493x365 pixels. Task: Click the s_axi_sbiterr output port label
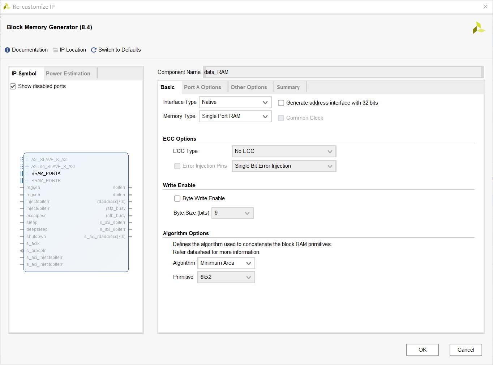(x=113, y=223)
